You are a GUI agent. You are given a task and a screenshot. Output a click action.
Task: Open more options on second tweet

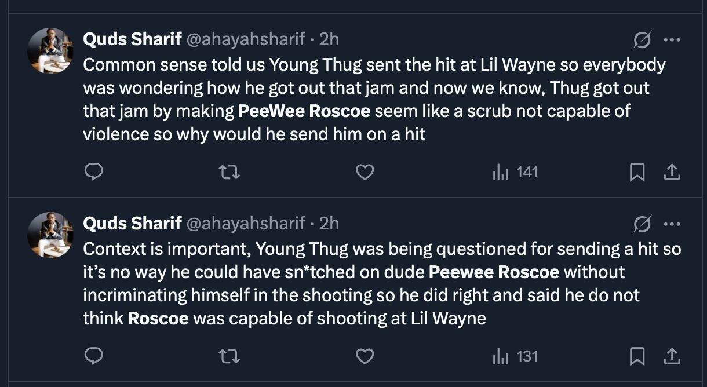672,224
